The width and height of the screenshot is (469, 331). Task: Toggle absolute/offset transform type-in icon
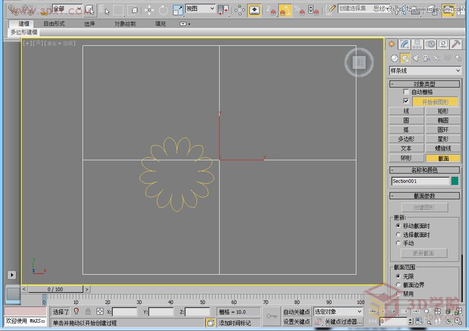(x=100, y=312)
